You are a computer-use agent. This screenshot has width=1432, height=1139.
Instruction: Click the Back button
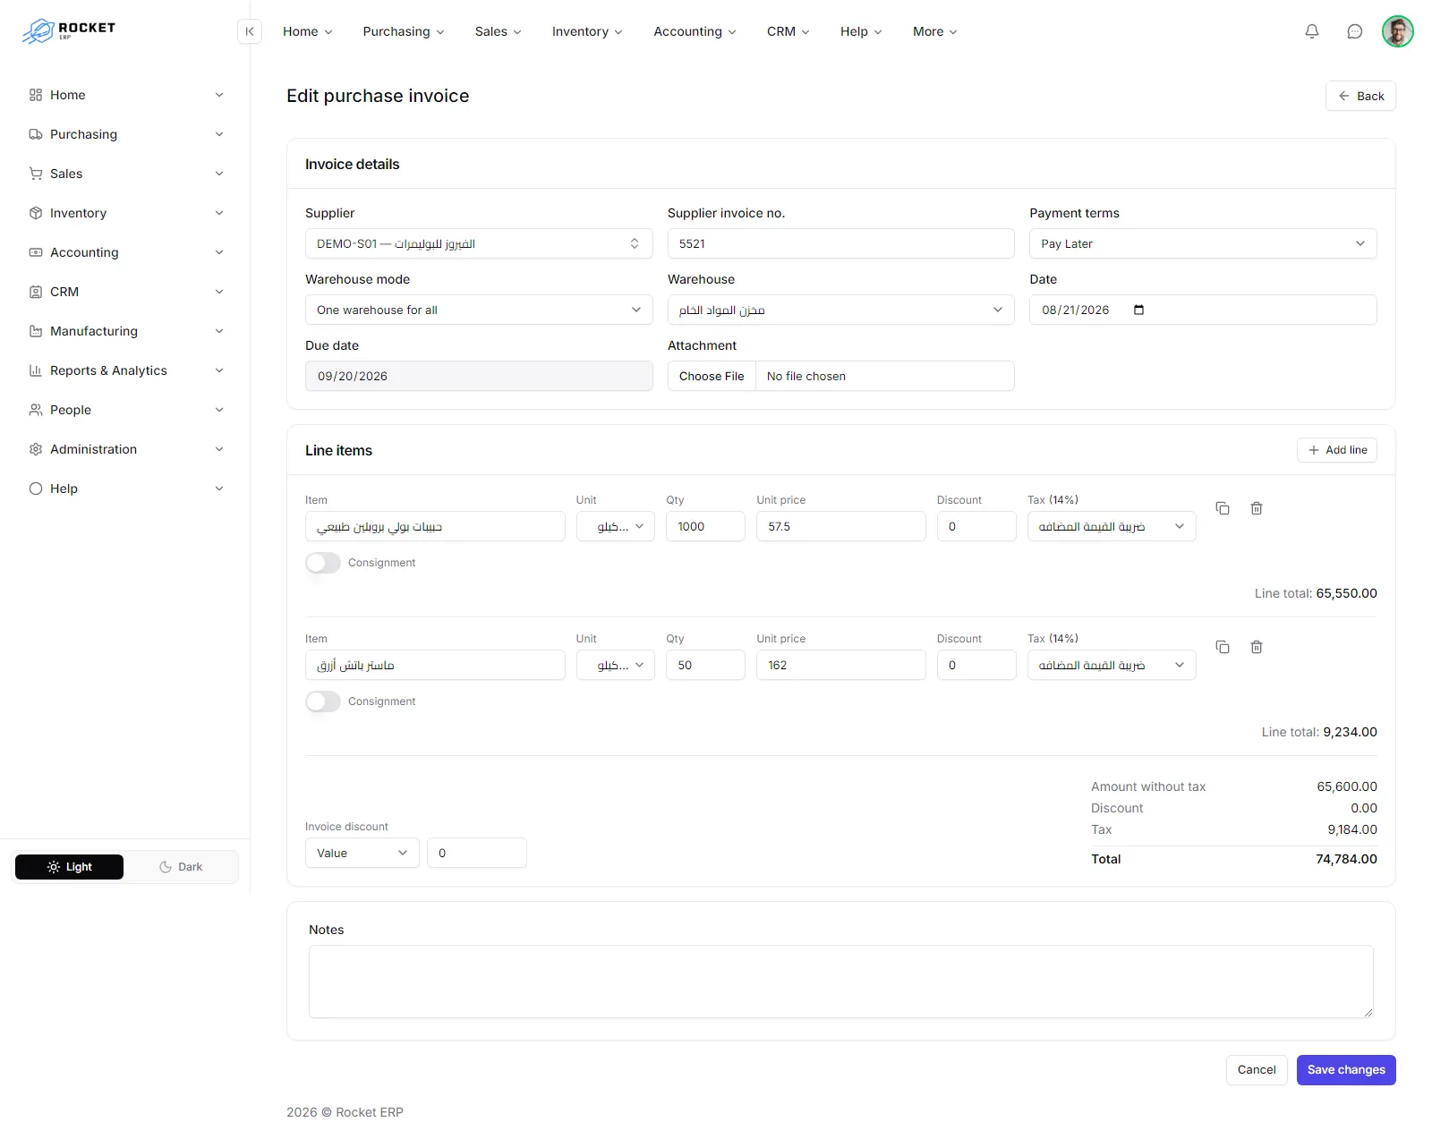(1360, 96)
